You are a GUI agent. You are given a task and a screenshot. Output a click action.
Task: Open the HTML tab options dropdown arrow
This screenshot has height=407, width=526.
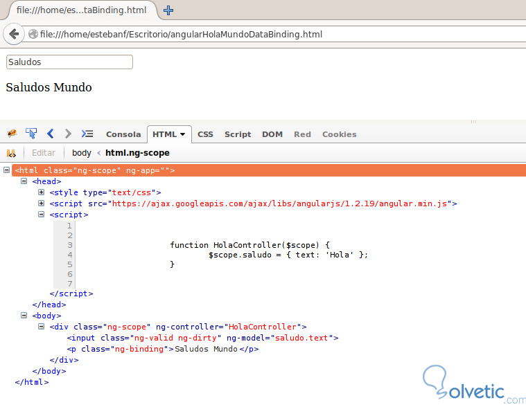(182, 134)
